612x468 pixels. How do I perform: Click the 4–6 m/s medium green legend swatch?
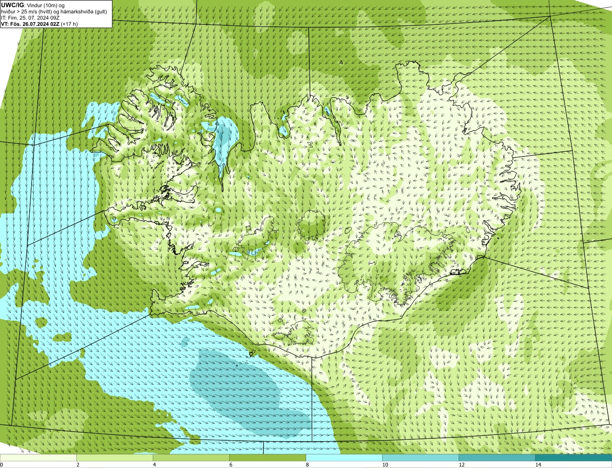[x=191, y=457]
